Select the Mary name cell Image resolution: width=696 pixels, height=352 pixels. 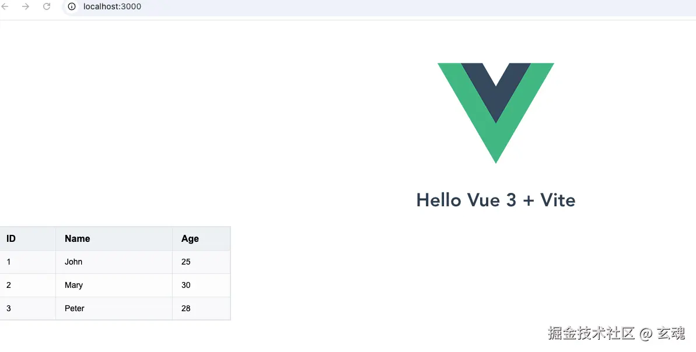(x=74, y=285)
